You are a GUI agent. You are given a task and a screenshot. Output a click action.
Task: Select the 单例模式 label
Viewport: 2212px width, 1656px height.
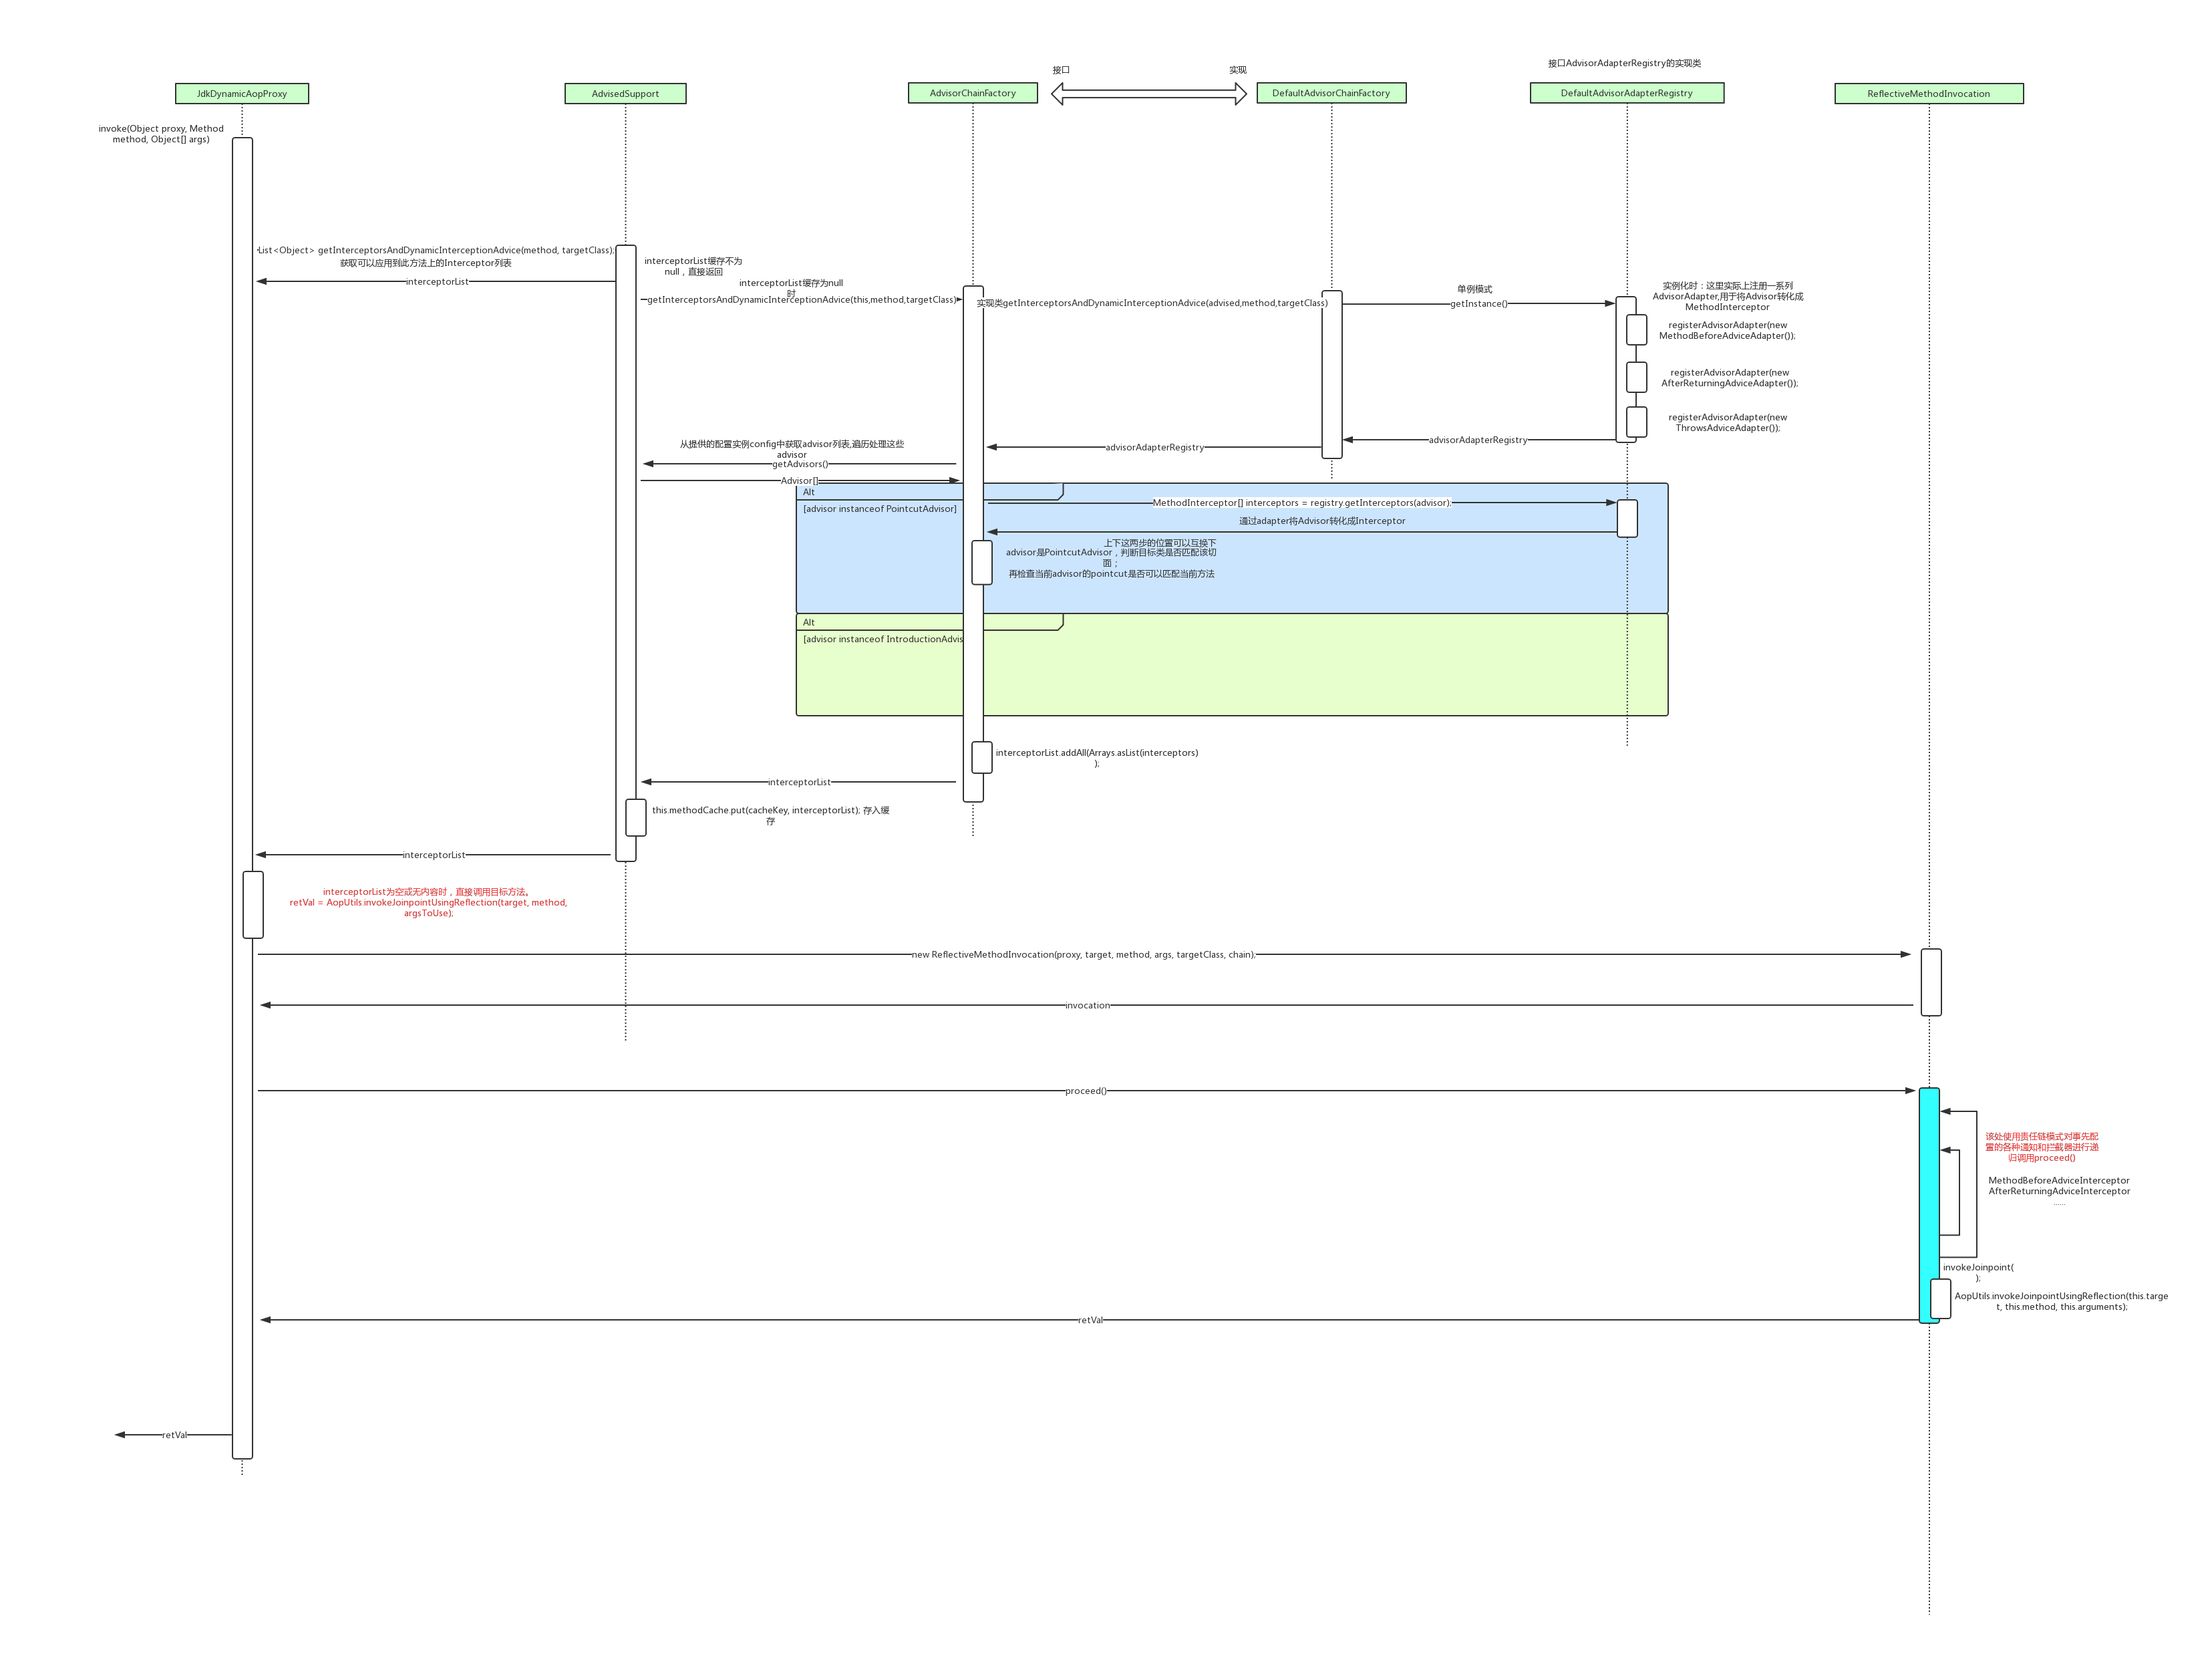[1474, 289]
